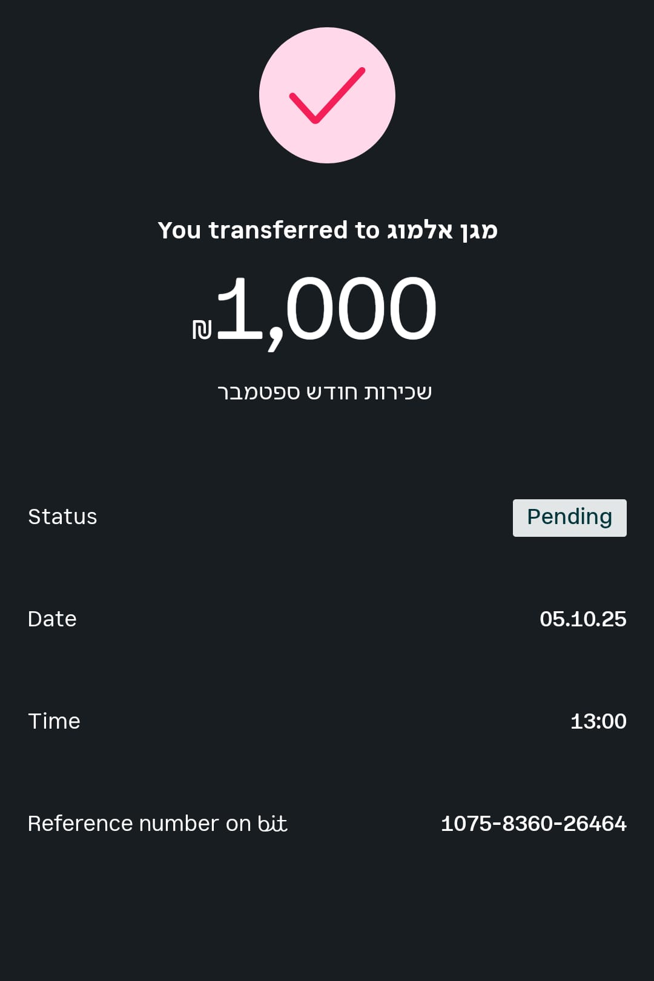Click the word חודש in the memo
The height and width of the screenshot is (981, 654).
(332, 392)
